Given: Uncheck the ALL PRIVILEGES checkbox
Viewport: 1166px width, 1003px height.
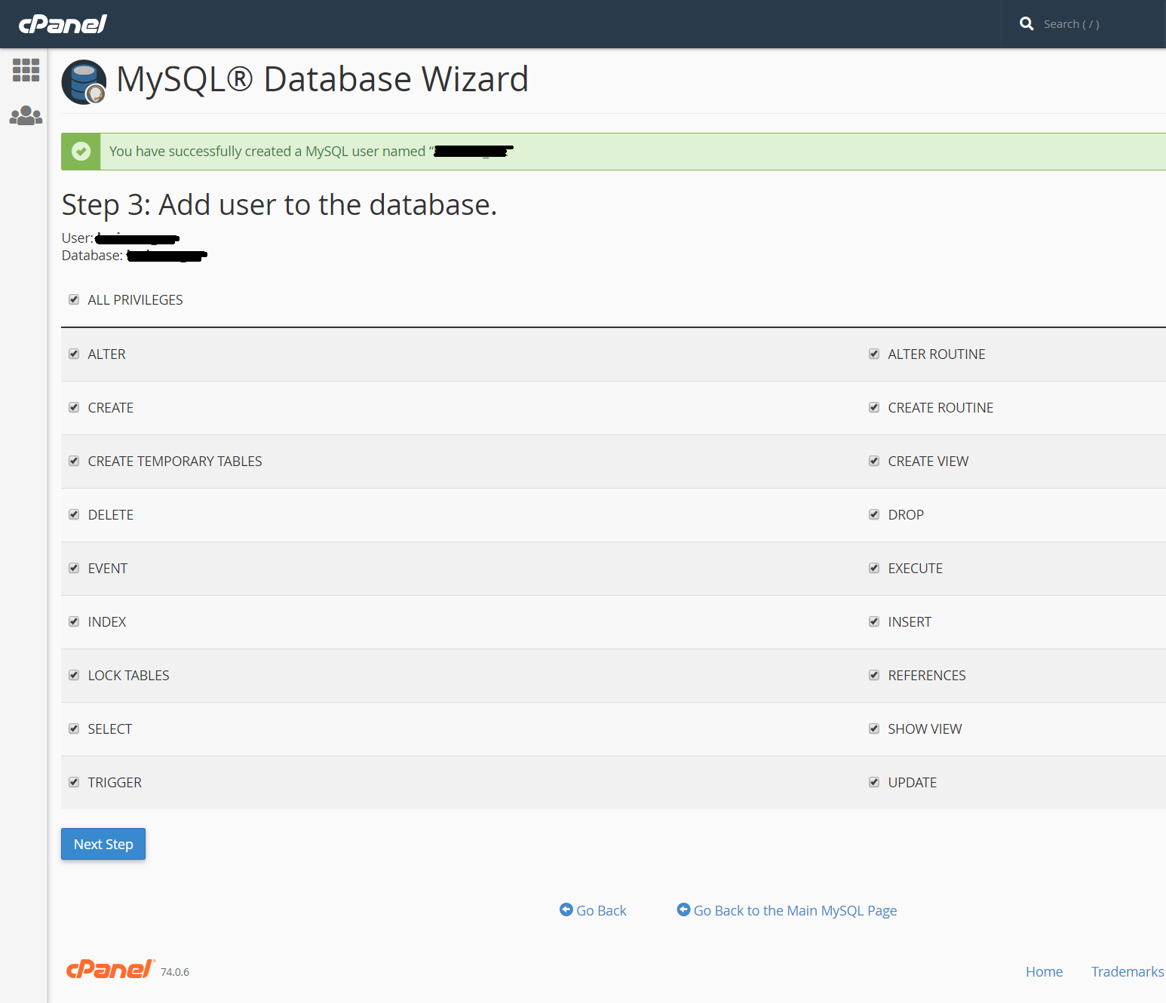Looking at the screenshot, I should tap(74, 299).
